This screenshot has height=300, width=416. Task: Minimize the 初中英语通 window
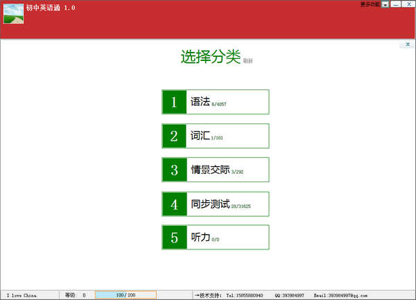(x=395, y=5)
